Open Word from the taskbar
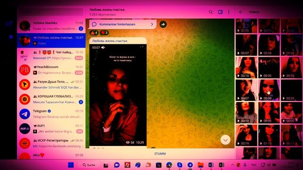This screenshot has height=170, width=303. (x=211, y=165)
